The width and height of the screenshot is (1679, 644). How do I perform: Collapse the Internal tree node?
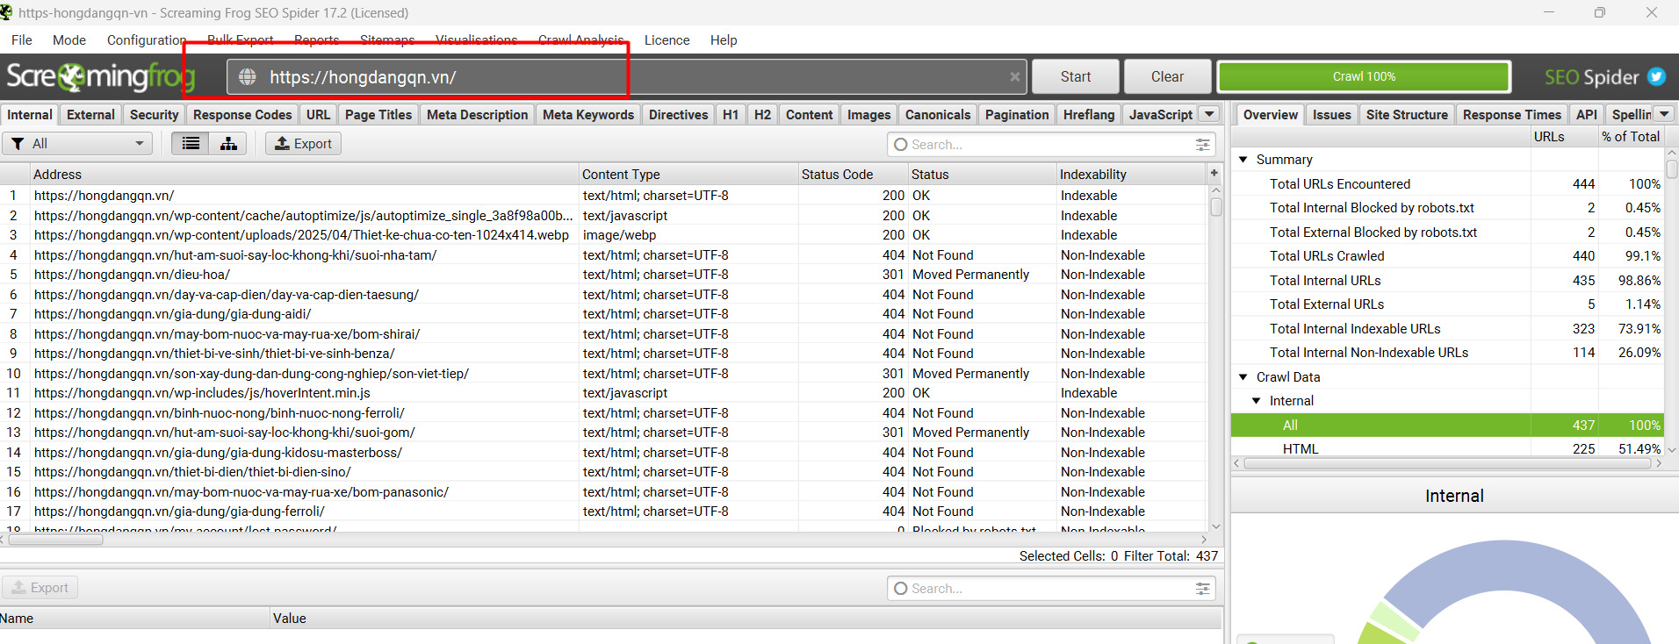point(1256,401)
